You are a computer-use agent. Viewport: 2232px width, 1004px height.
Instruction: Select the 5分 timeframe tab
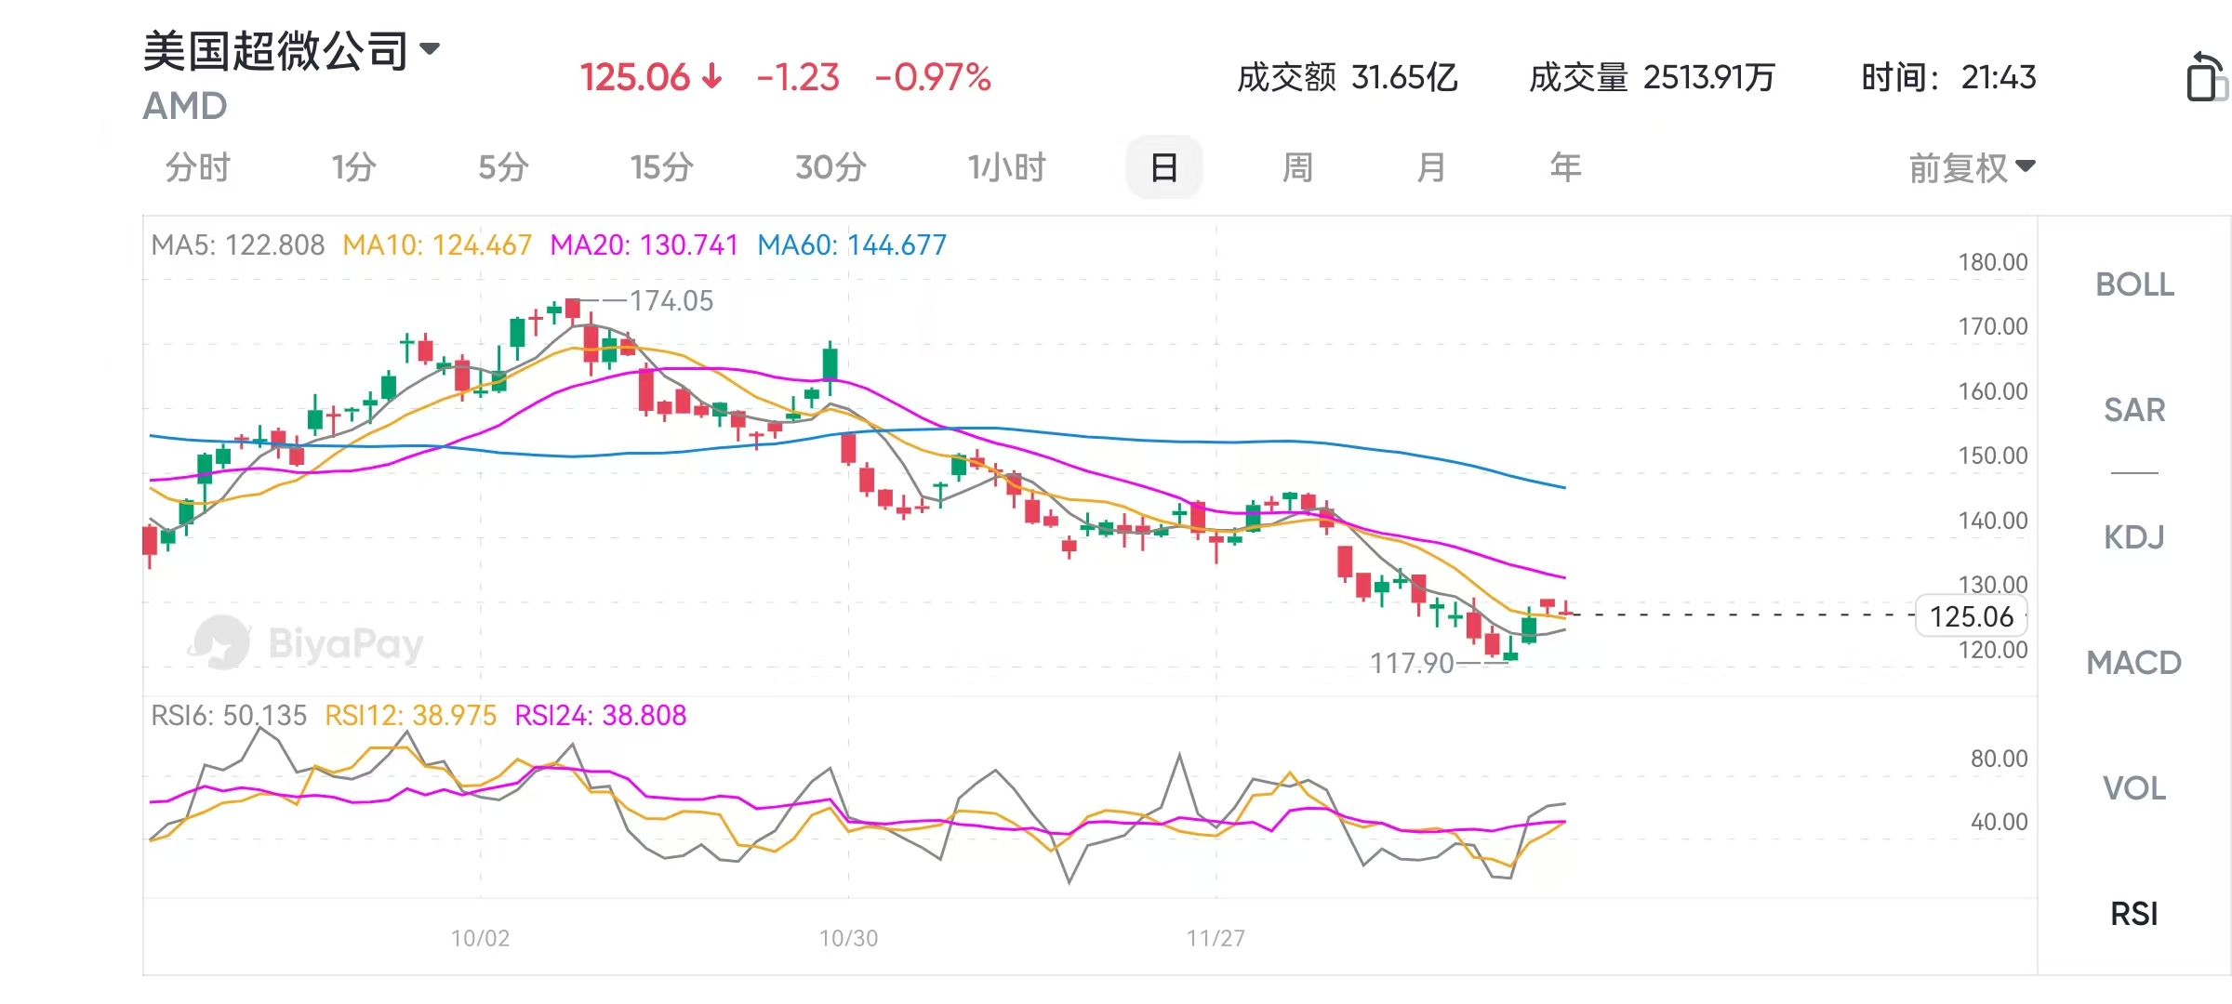503,168
